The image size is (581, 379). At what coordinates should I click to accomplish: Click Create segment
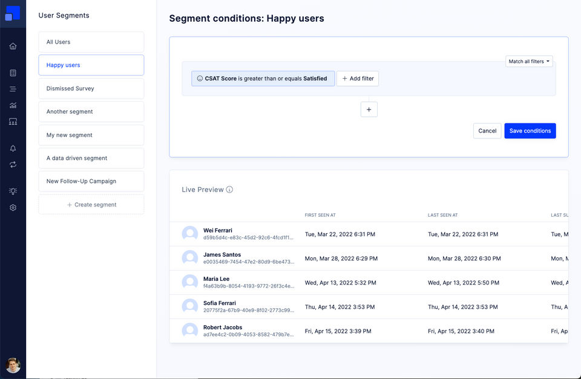coord(91,205)
